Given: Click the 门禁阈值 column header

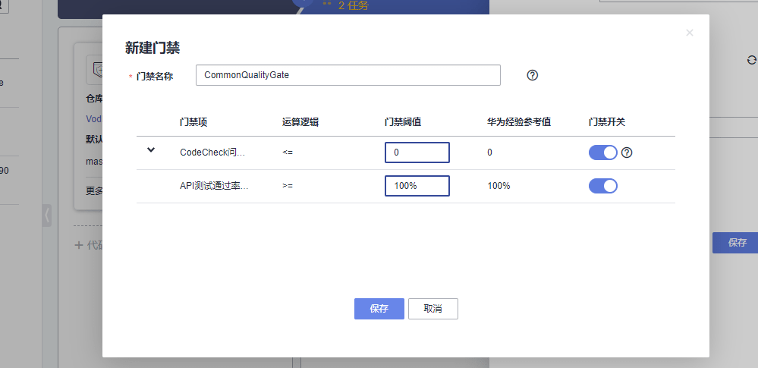Looking at the screenshot, I should pyautogui.click(x=403, y=121).
